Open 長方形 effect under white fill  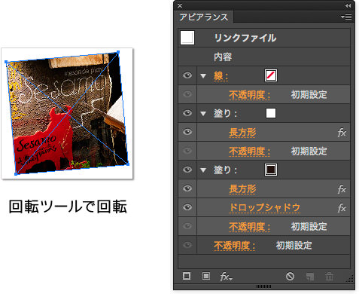coord(242,133)
